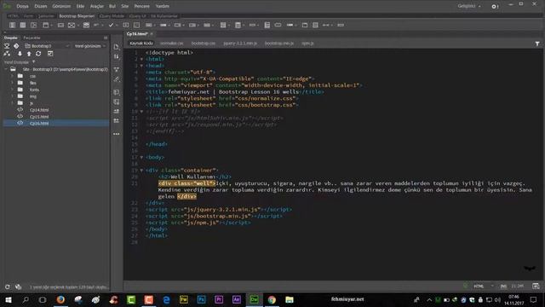Select Cp16.html in the file tree
545x307 pixels.
[39, 123]
